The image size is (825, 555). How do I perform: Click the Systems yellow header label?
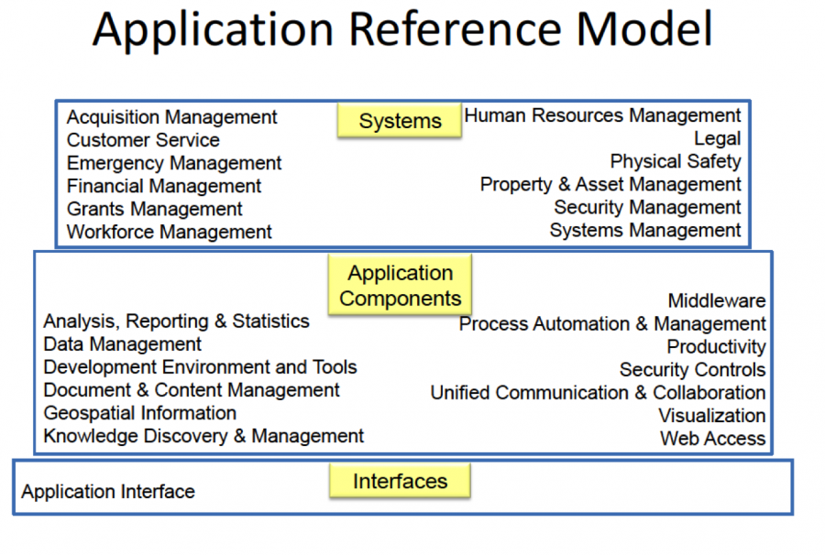399,120
